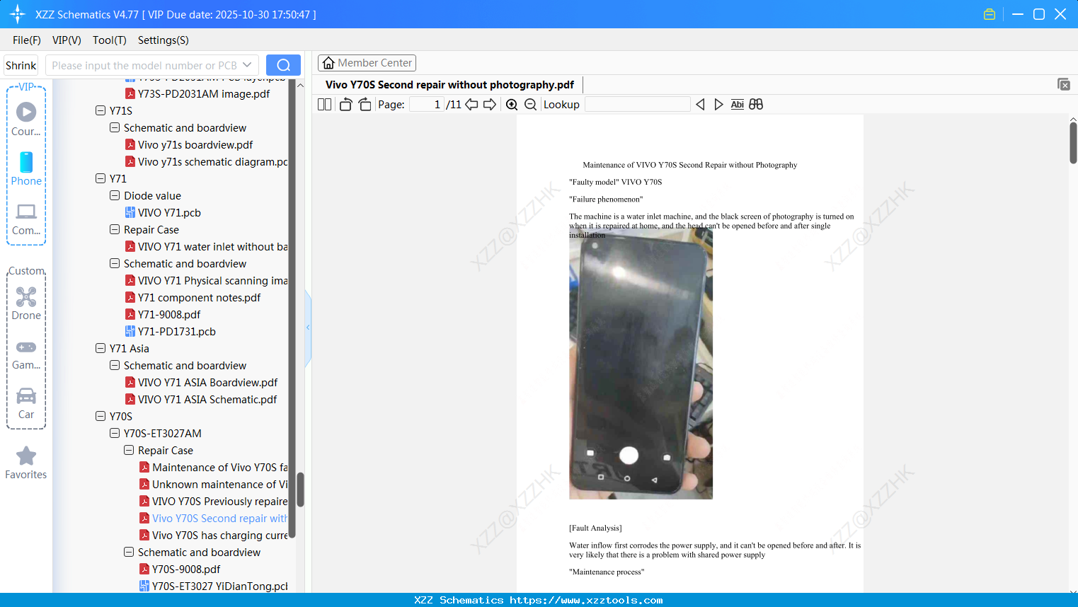Open the Tool(T) menu
The height and width of the screenshot is (607, 1078).
[x=109, y=40]
